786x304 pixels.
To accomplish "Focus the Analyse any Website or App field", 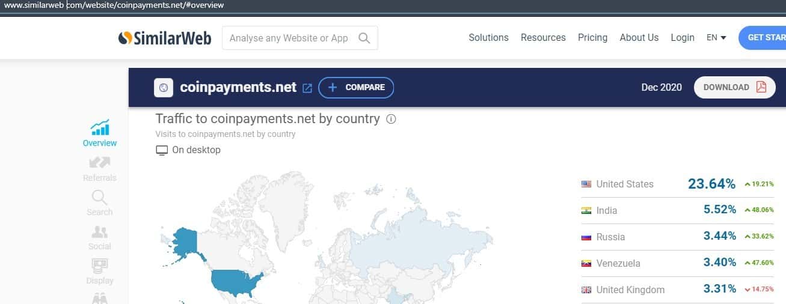I will click(299, 38).
